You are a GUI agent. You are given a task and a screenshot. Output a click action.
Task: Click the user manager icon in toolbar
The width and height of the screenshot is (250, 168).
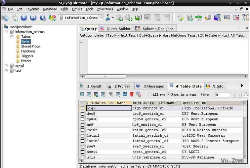[109, 18]
